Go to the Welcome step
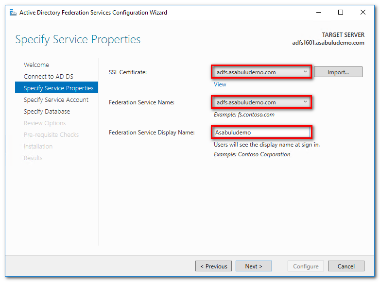This screenshot has width=380, height=282. 36,65
